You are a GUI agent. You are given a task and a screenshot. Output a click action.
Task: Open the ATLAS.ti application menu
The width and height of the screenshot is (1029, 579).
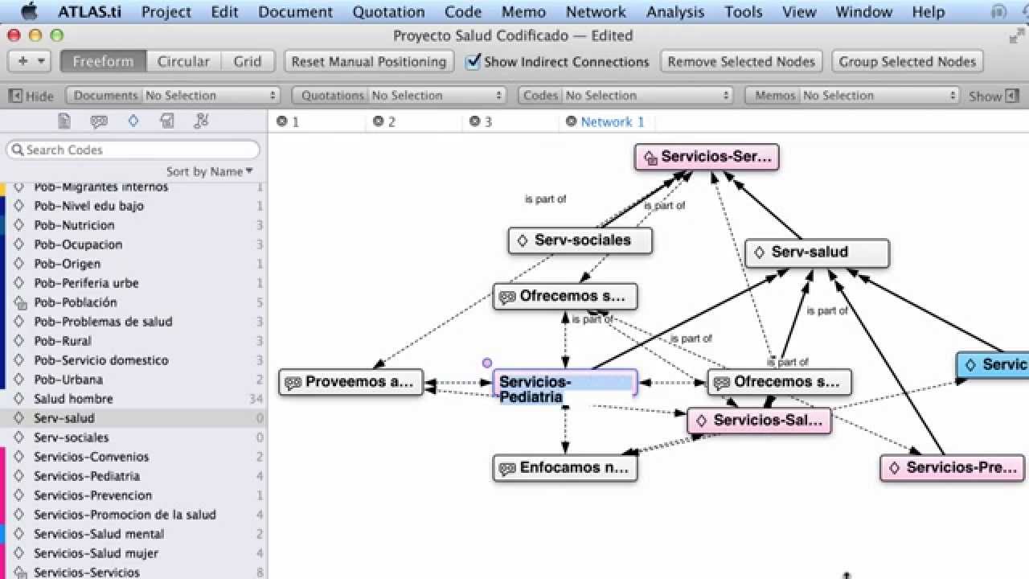[x=90, y=11]
